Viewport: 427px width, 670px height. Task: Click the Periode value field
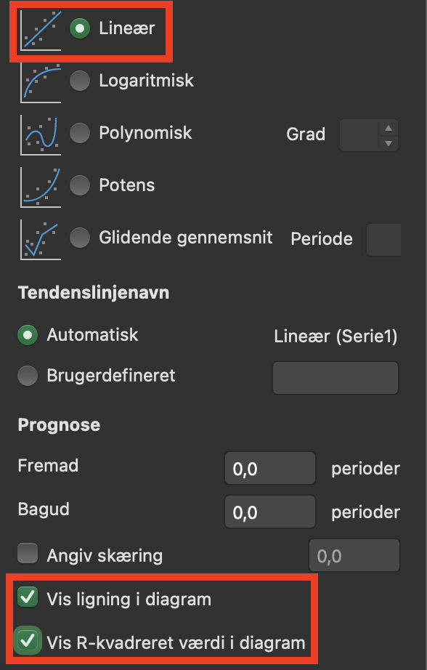click(x=383, y=240)
